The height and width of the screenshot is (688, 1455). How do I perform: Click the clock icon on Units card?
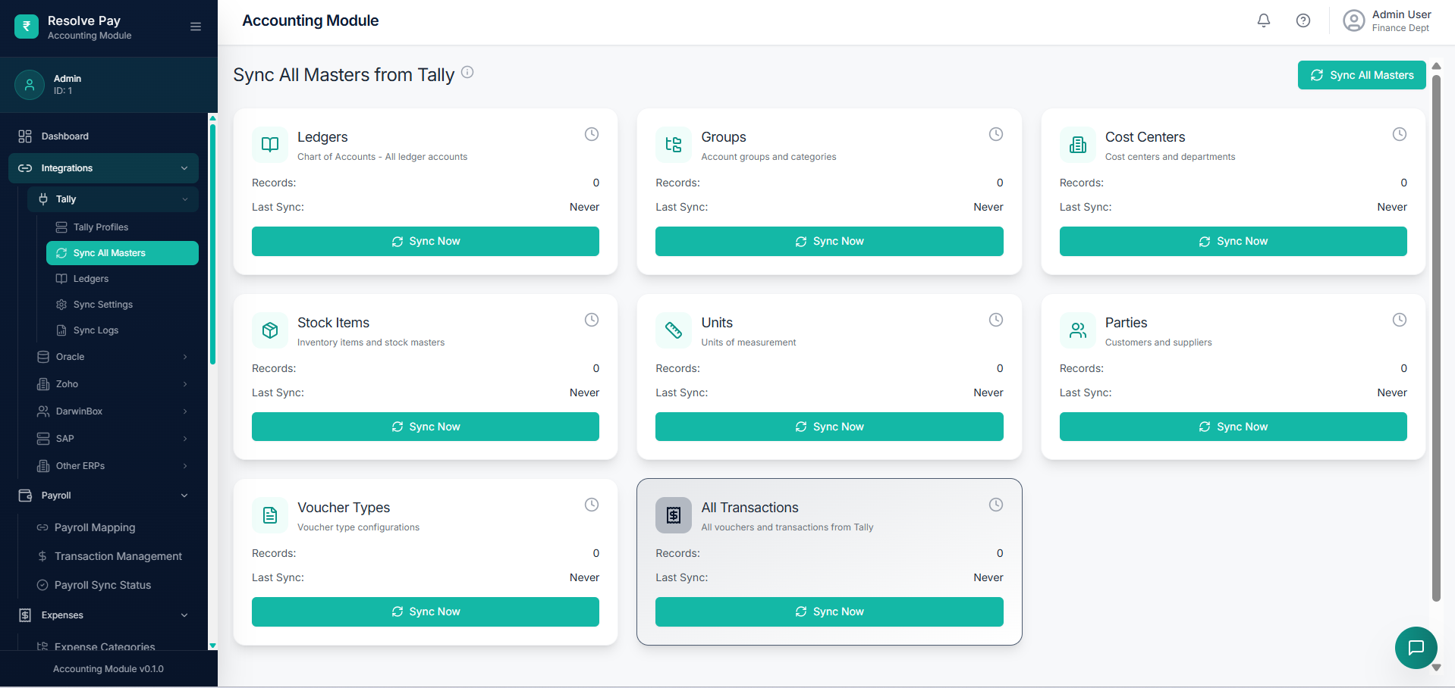pos(996,320)
